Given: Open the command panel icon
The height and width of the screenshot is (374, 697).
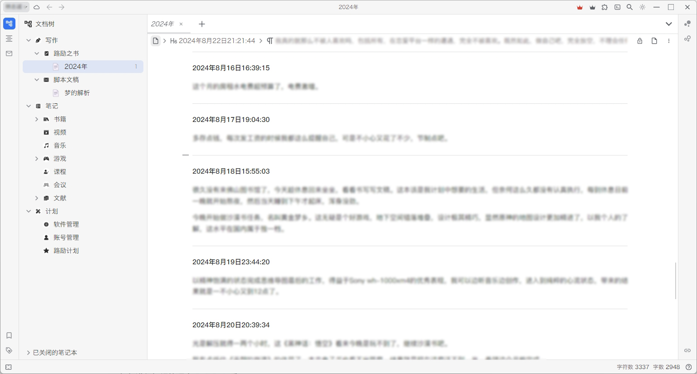Looking at the screenshot, I should point(617,7).
